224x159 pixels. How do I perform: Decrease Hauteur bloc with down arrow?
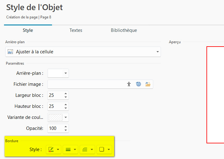[66, 108]
